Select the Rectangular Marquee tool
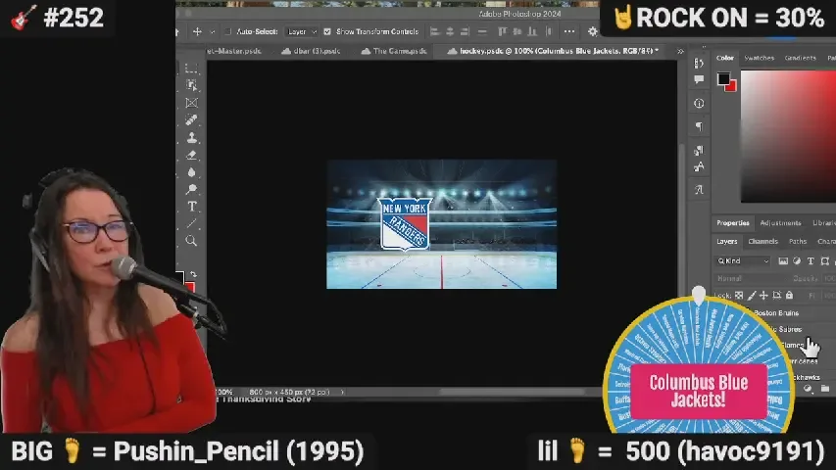The height and width of the screenshot is (470, 836). click(192, 69)
